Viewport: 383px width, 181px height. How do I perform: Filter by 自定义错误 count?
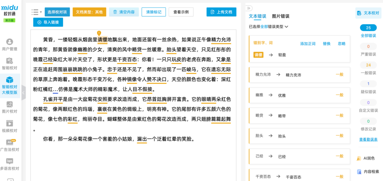pos(368,106)
